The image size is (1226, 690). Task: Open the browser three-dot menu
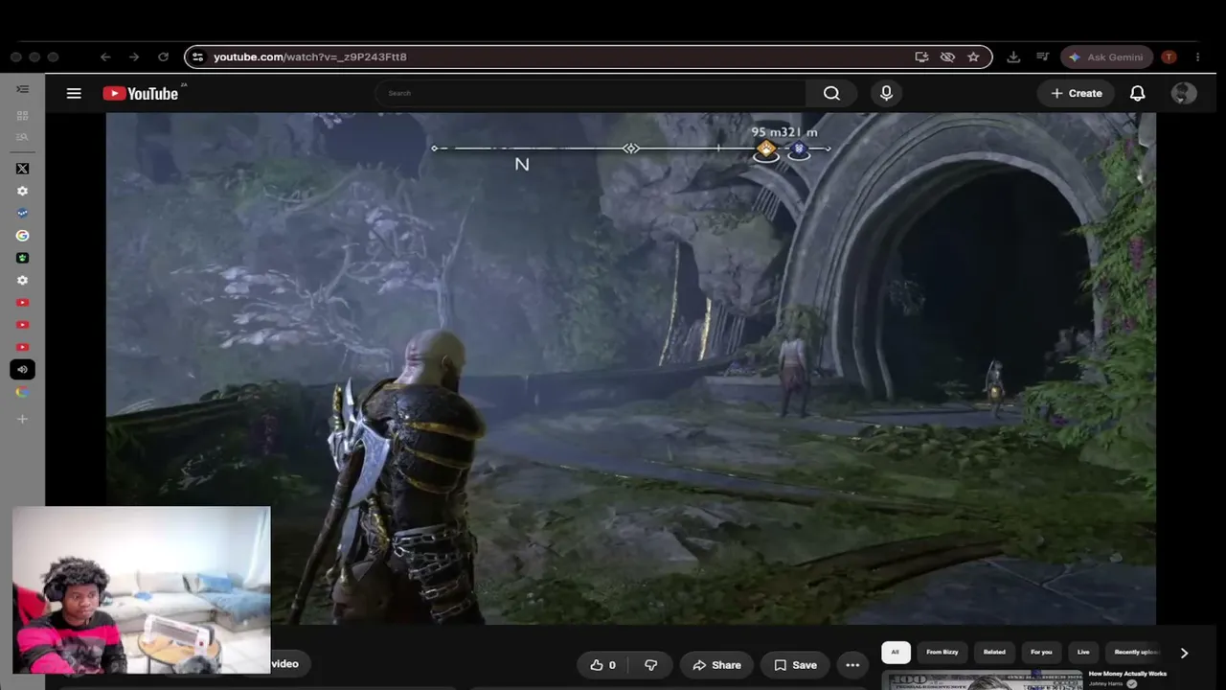1197,57
